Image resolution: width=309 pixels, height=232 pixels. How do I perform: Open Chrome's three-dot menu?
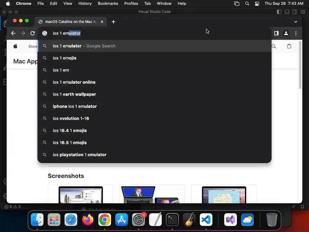click(x=296, y=33)
